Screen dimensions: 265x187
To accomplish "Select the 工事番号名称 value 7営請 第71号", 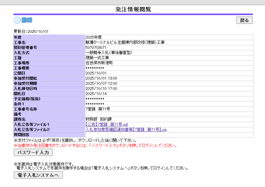I will click(x=98, y=109).
